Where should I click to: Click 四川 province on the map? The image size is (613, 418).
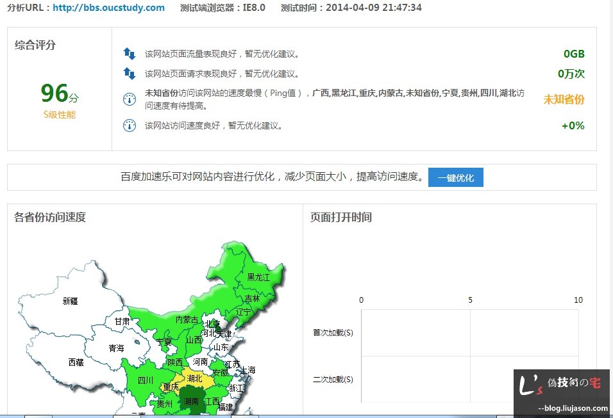146,380
